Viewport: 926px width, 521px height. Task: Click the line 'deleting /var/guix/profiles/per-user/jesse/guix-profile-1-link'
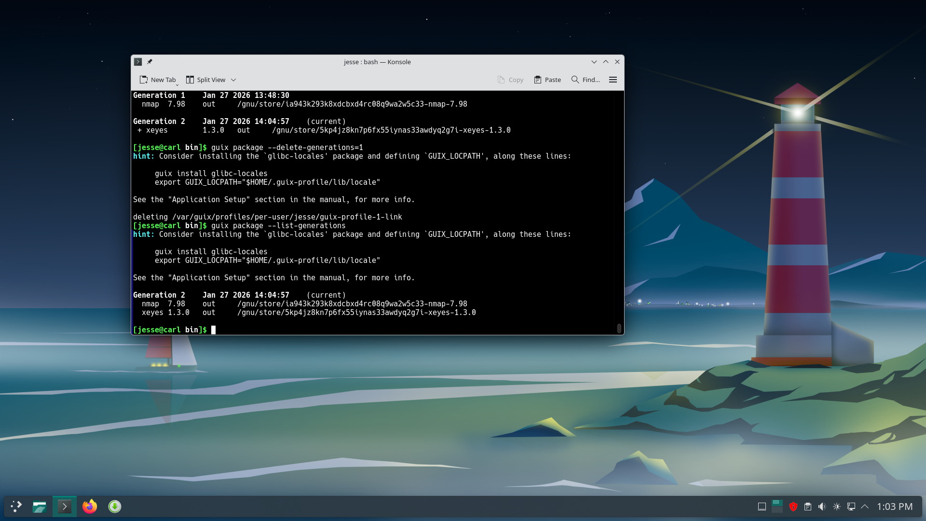tap(268, 217)
